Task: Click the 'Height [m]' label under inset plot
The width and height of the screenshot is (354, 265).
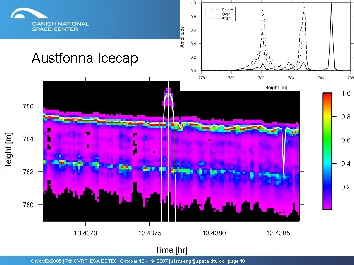Action: (x=276, y=87)
